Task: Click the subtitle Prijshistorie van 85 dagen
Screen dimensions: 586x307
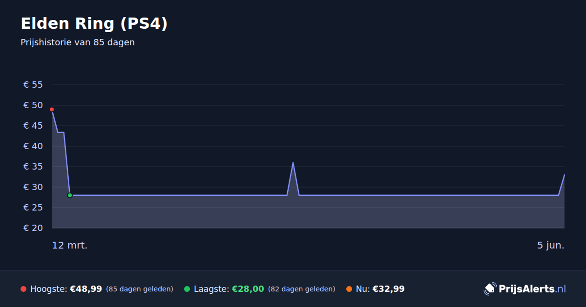Action: [78, 42]
